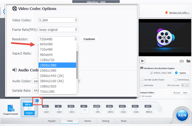This screenshot has height=126, width=192.
Task: Select 720x480 in the list
Action: (x=57, y=50)
